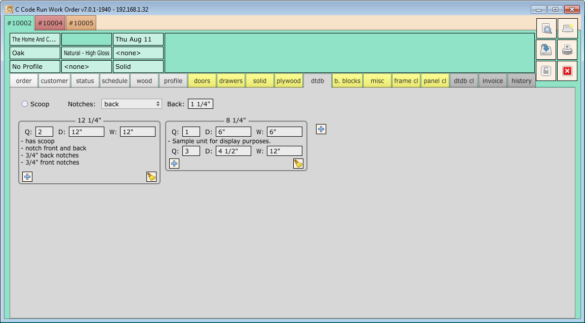Clear the 12 1/4" group with broom icon

[151, 177]
